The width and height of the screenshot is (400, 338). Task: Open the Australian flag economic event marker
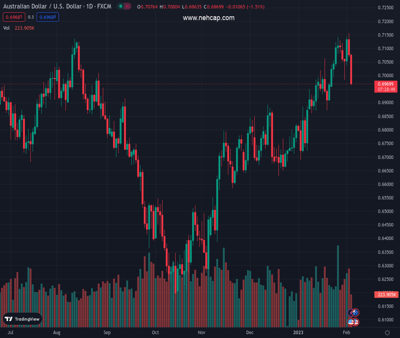pyautogui.click(x=355, y=312)
